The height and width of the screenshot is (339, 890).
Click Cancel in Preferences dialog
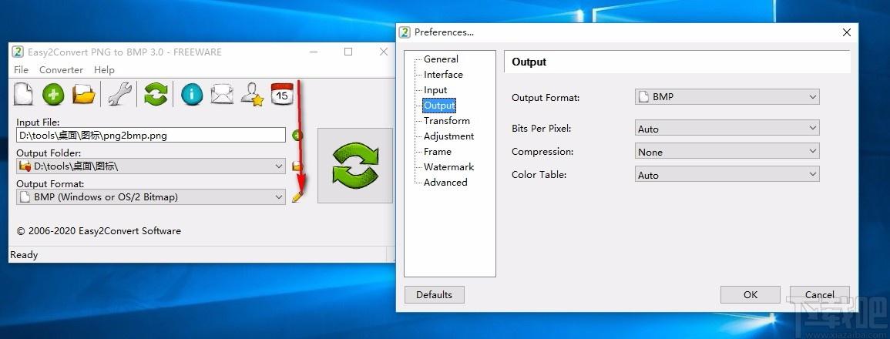tap(820, 295)
